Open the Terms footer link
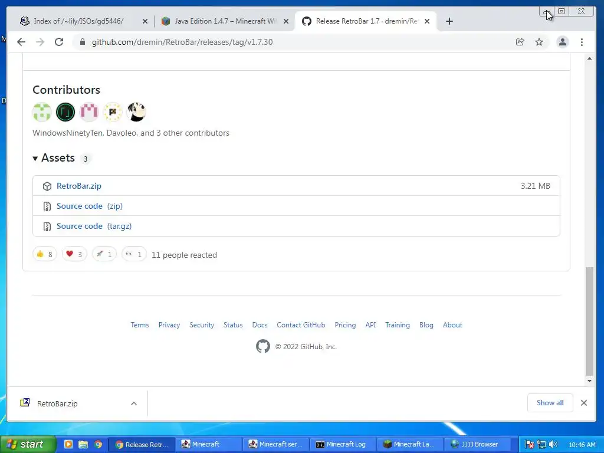This screenshot has width=604, height=453. (x=139, y=325)
